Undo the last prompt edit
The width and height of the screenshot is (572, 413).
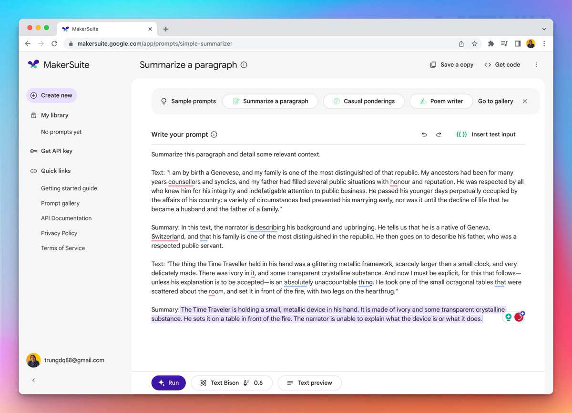424,134
